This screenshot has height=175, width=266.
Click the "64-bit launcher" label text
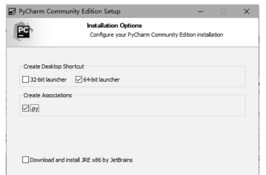pos(101,80)
